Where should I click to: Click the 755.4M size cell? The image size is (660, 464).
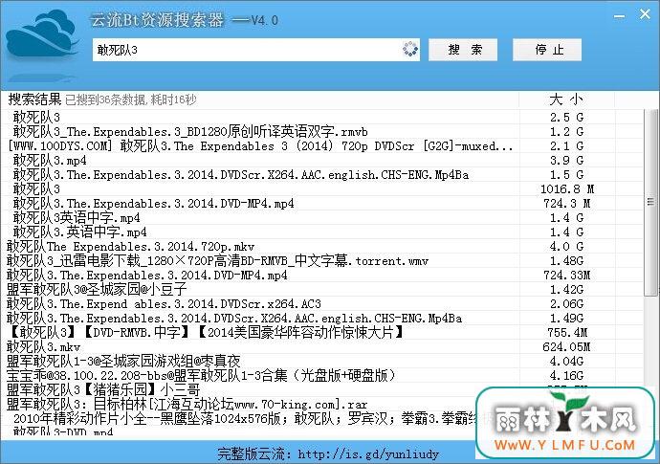click(x=567, y=332)
